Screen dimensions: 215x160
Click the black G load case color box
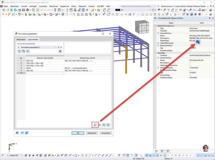(118, 10)
